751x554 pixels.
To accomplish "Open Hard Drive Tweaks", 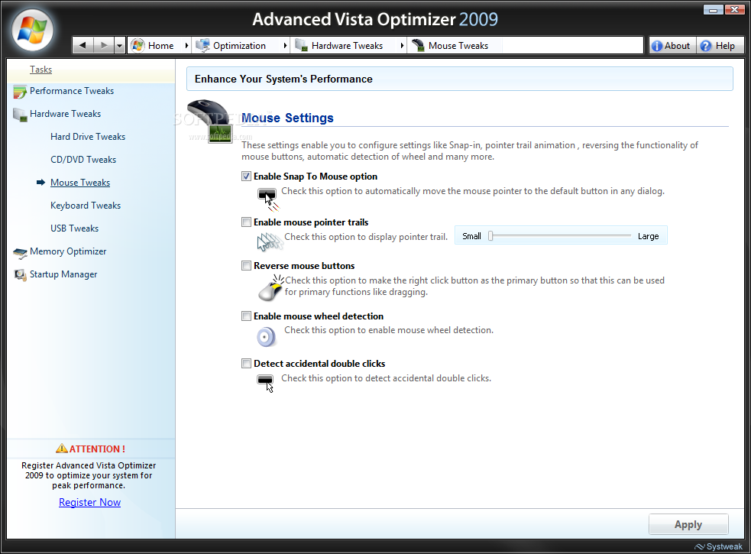I will [x=88, y=137].
